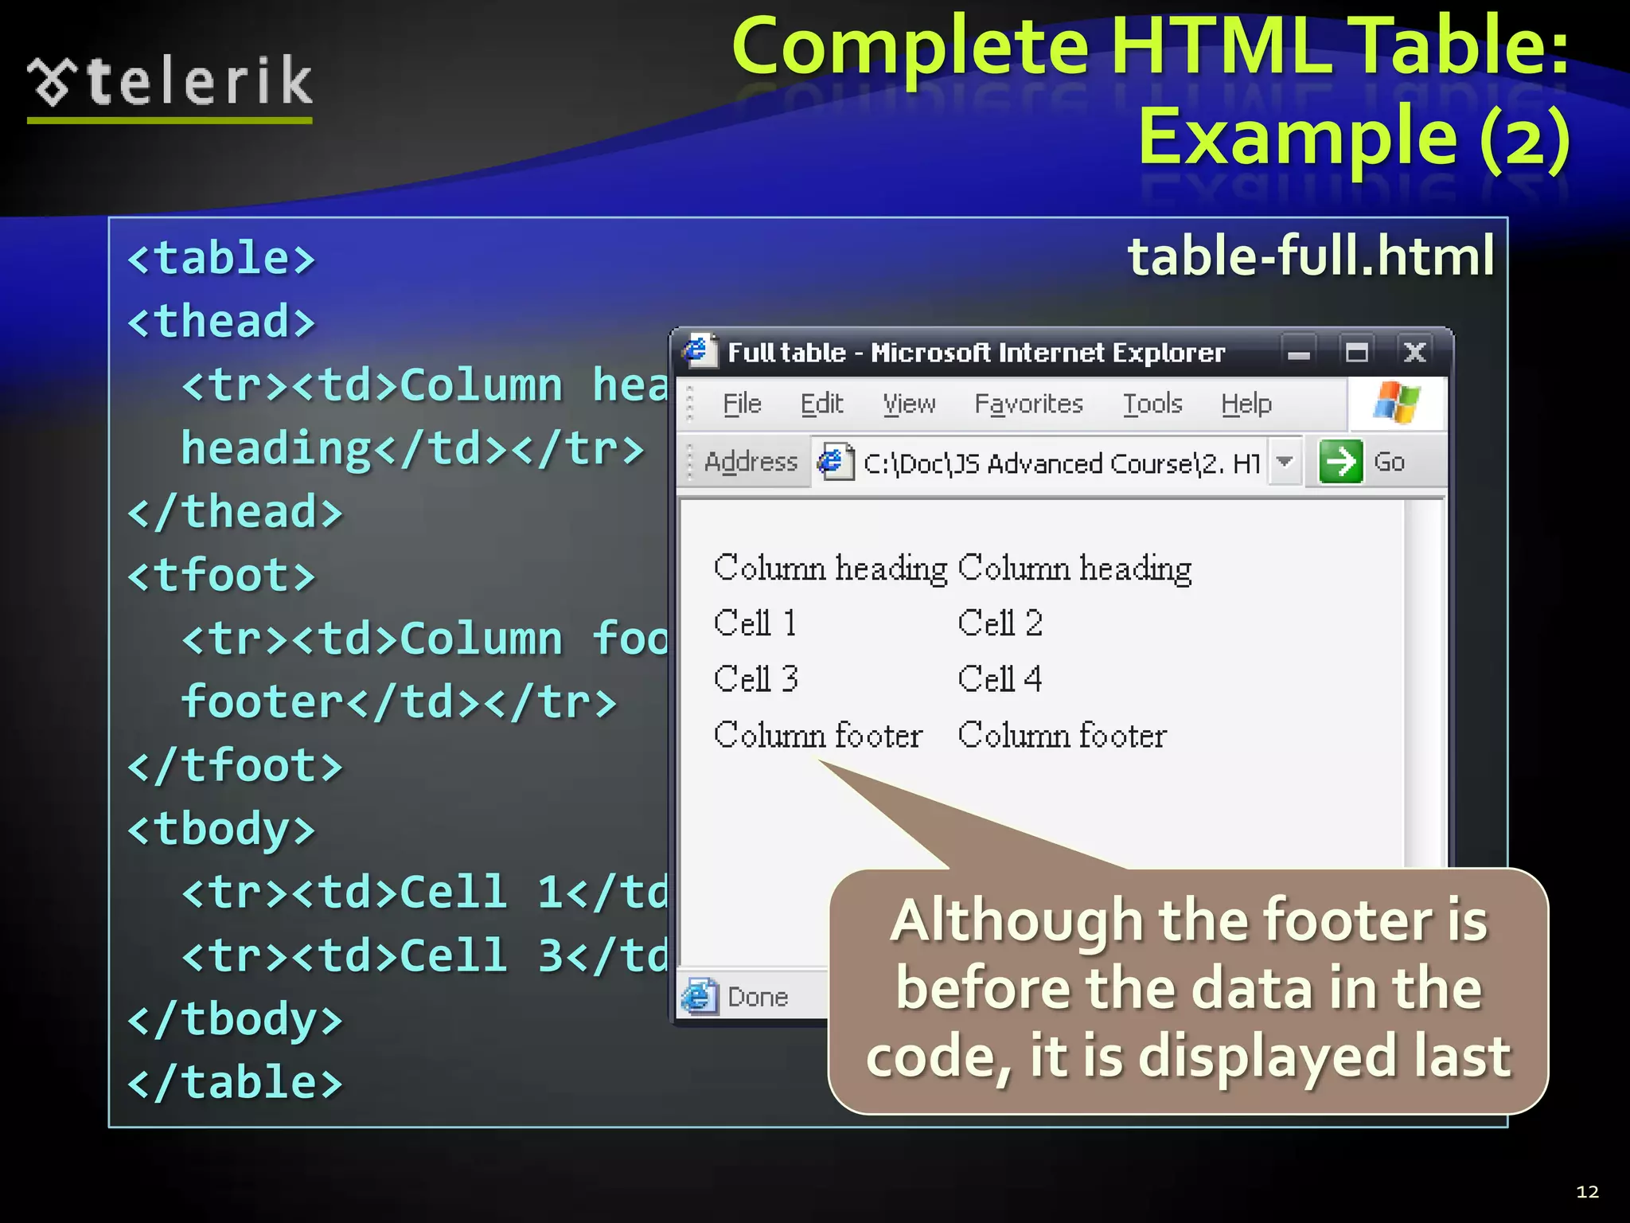Click the green Go arrow icon
The image size is (1630, 1223).
tap(1340, 462)
